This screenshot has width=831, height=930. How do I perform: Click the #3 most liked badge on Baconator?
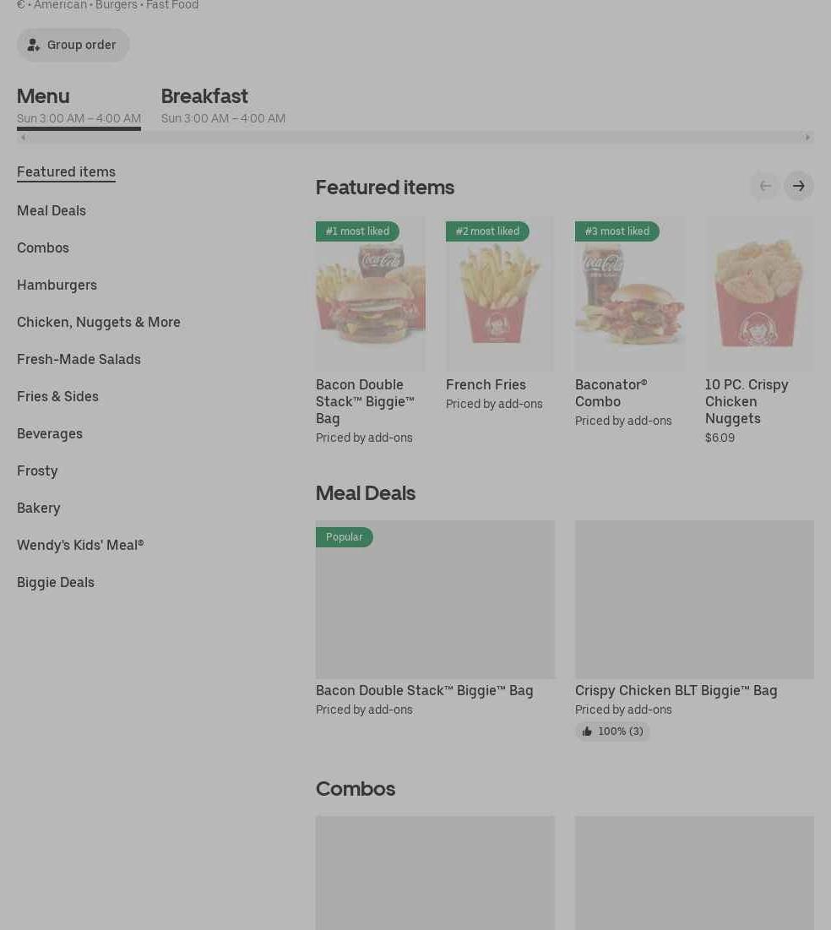point(616,231)
